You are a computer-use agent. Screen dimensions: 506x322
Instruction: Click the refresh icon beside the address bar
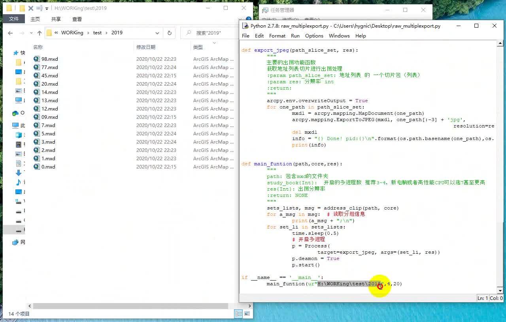coord(170,33)
